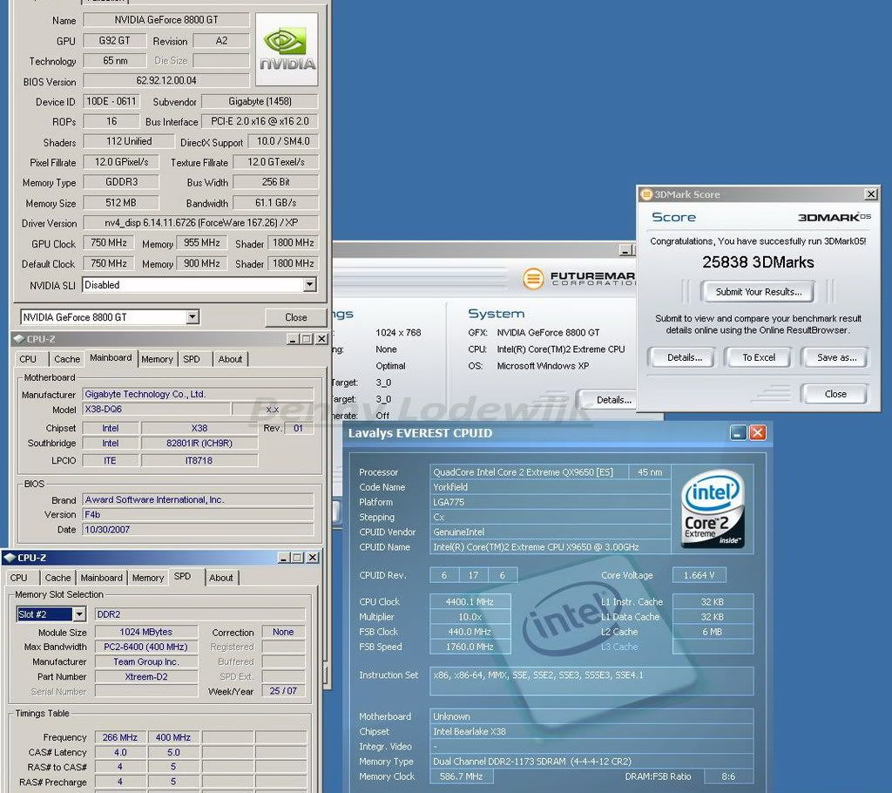Click Module Size 1024 MBytes value
Screen dimensions: 892x793
click(x=146, y=632)
